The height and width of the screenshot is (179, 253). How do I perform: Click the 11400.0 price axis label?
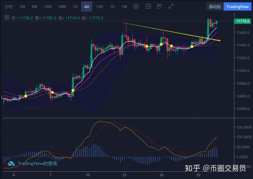tap(243, 45)
